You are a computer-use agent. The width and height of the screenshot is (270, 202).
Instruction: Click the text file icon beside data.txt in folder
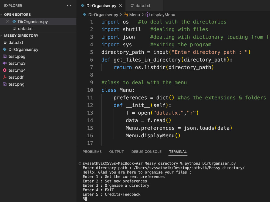5,42
